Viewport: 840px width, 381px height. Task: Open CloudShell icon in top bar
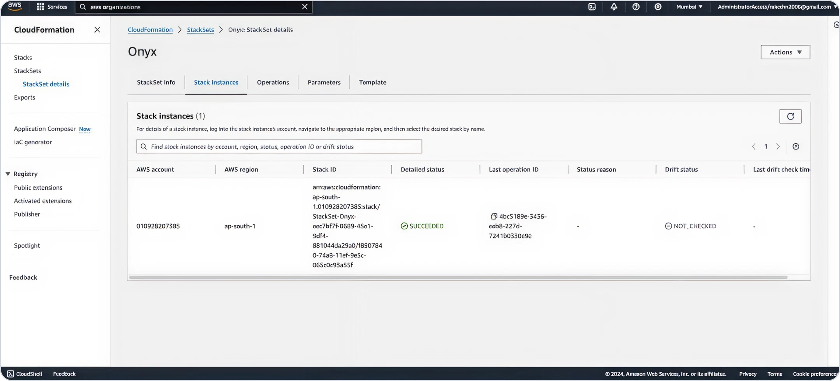click(592, 7)
